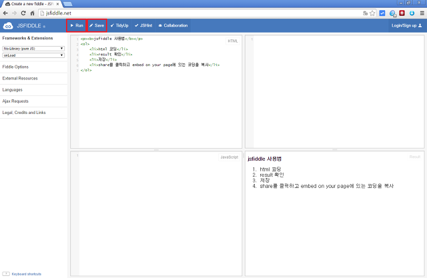Tidy up the code with TidyUp
This screenshot has width=427, height=278.
click(x=119, y=25)
